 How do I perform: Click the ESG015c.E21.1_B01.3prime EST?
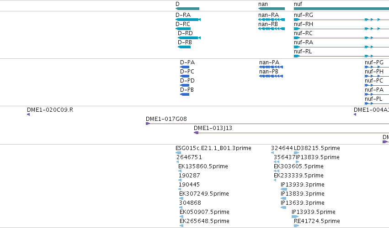point(178,153)
